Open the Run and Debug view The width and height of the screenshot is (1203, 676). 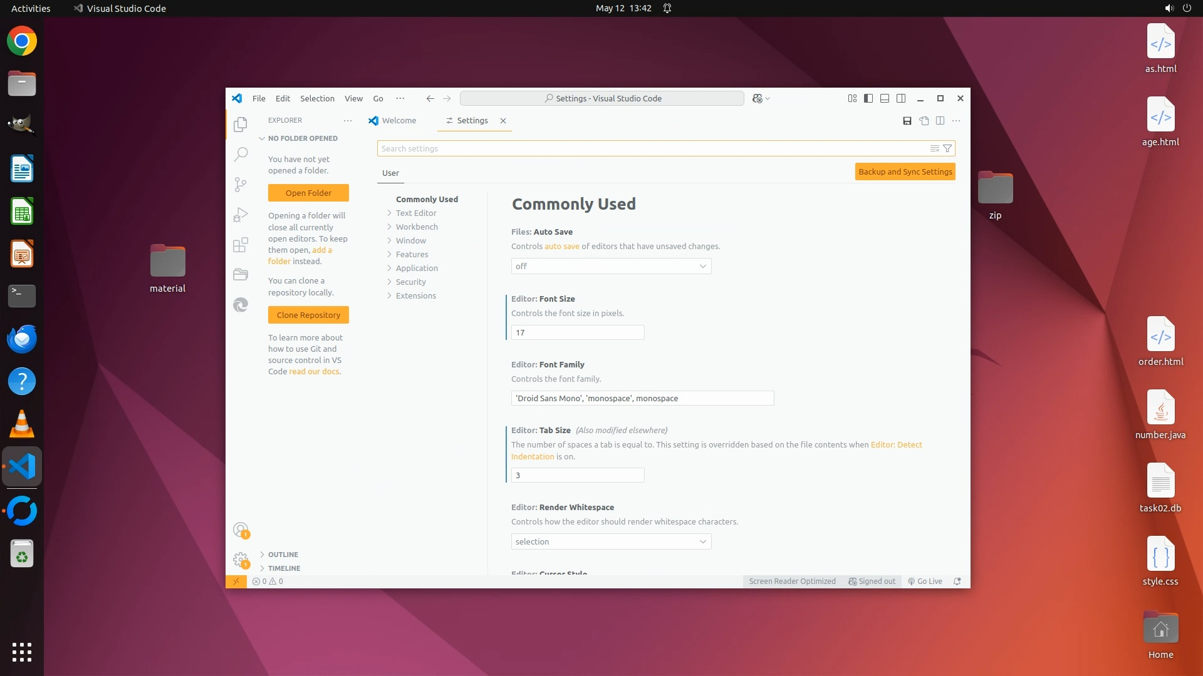click(x=241, y=215)
